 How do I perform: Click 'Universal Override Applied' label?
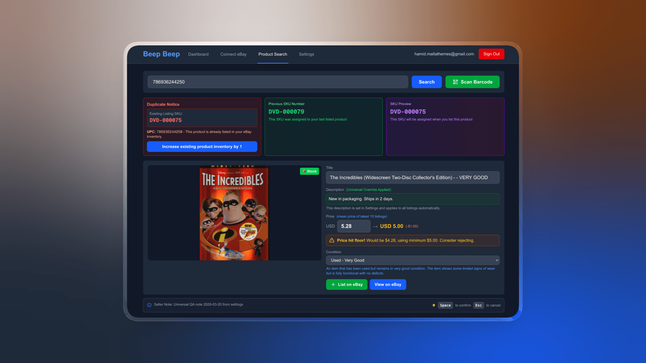tap(368, 190)
